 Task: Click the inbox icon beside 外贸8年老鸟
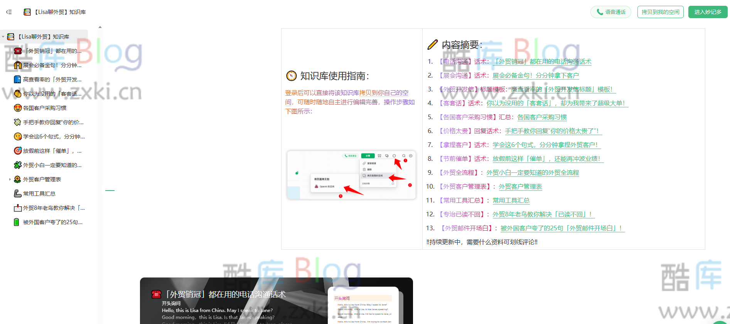17,208
